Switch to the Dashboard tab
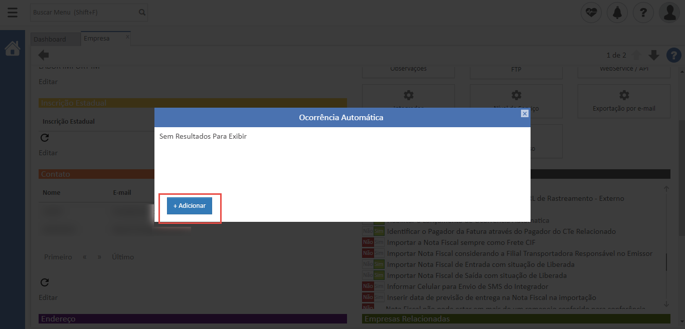 (x=50, y=39)
